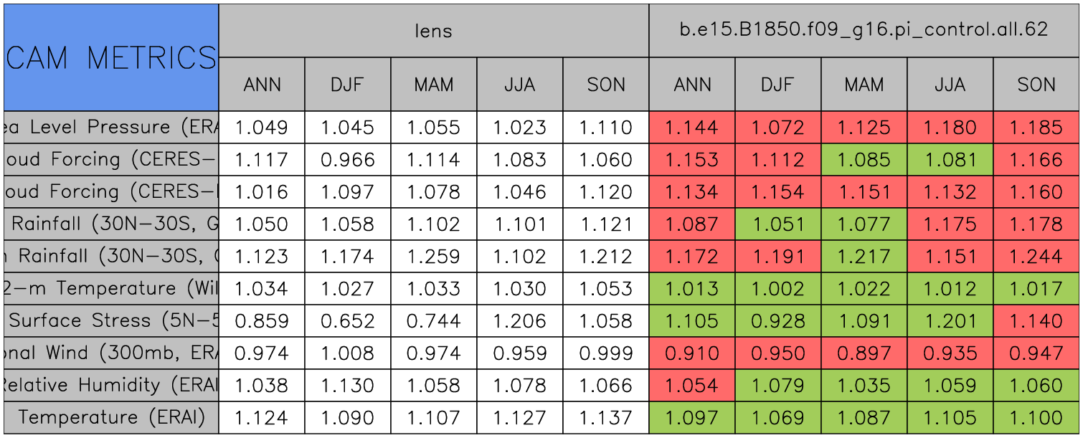Image resolution: width=1083 pixels, height=438 pixels.
Task: Select the Sea Level Pressure row label
Action: tap(111, 127)
